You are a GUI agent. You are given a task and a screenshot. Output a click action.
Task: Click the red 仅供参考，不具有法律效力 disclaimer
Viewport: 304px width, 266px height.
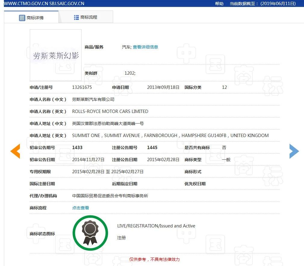point(154,259)
